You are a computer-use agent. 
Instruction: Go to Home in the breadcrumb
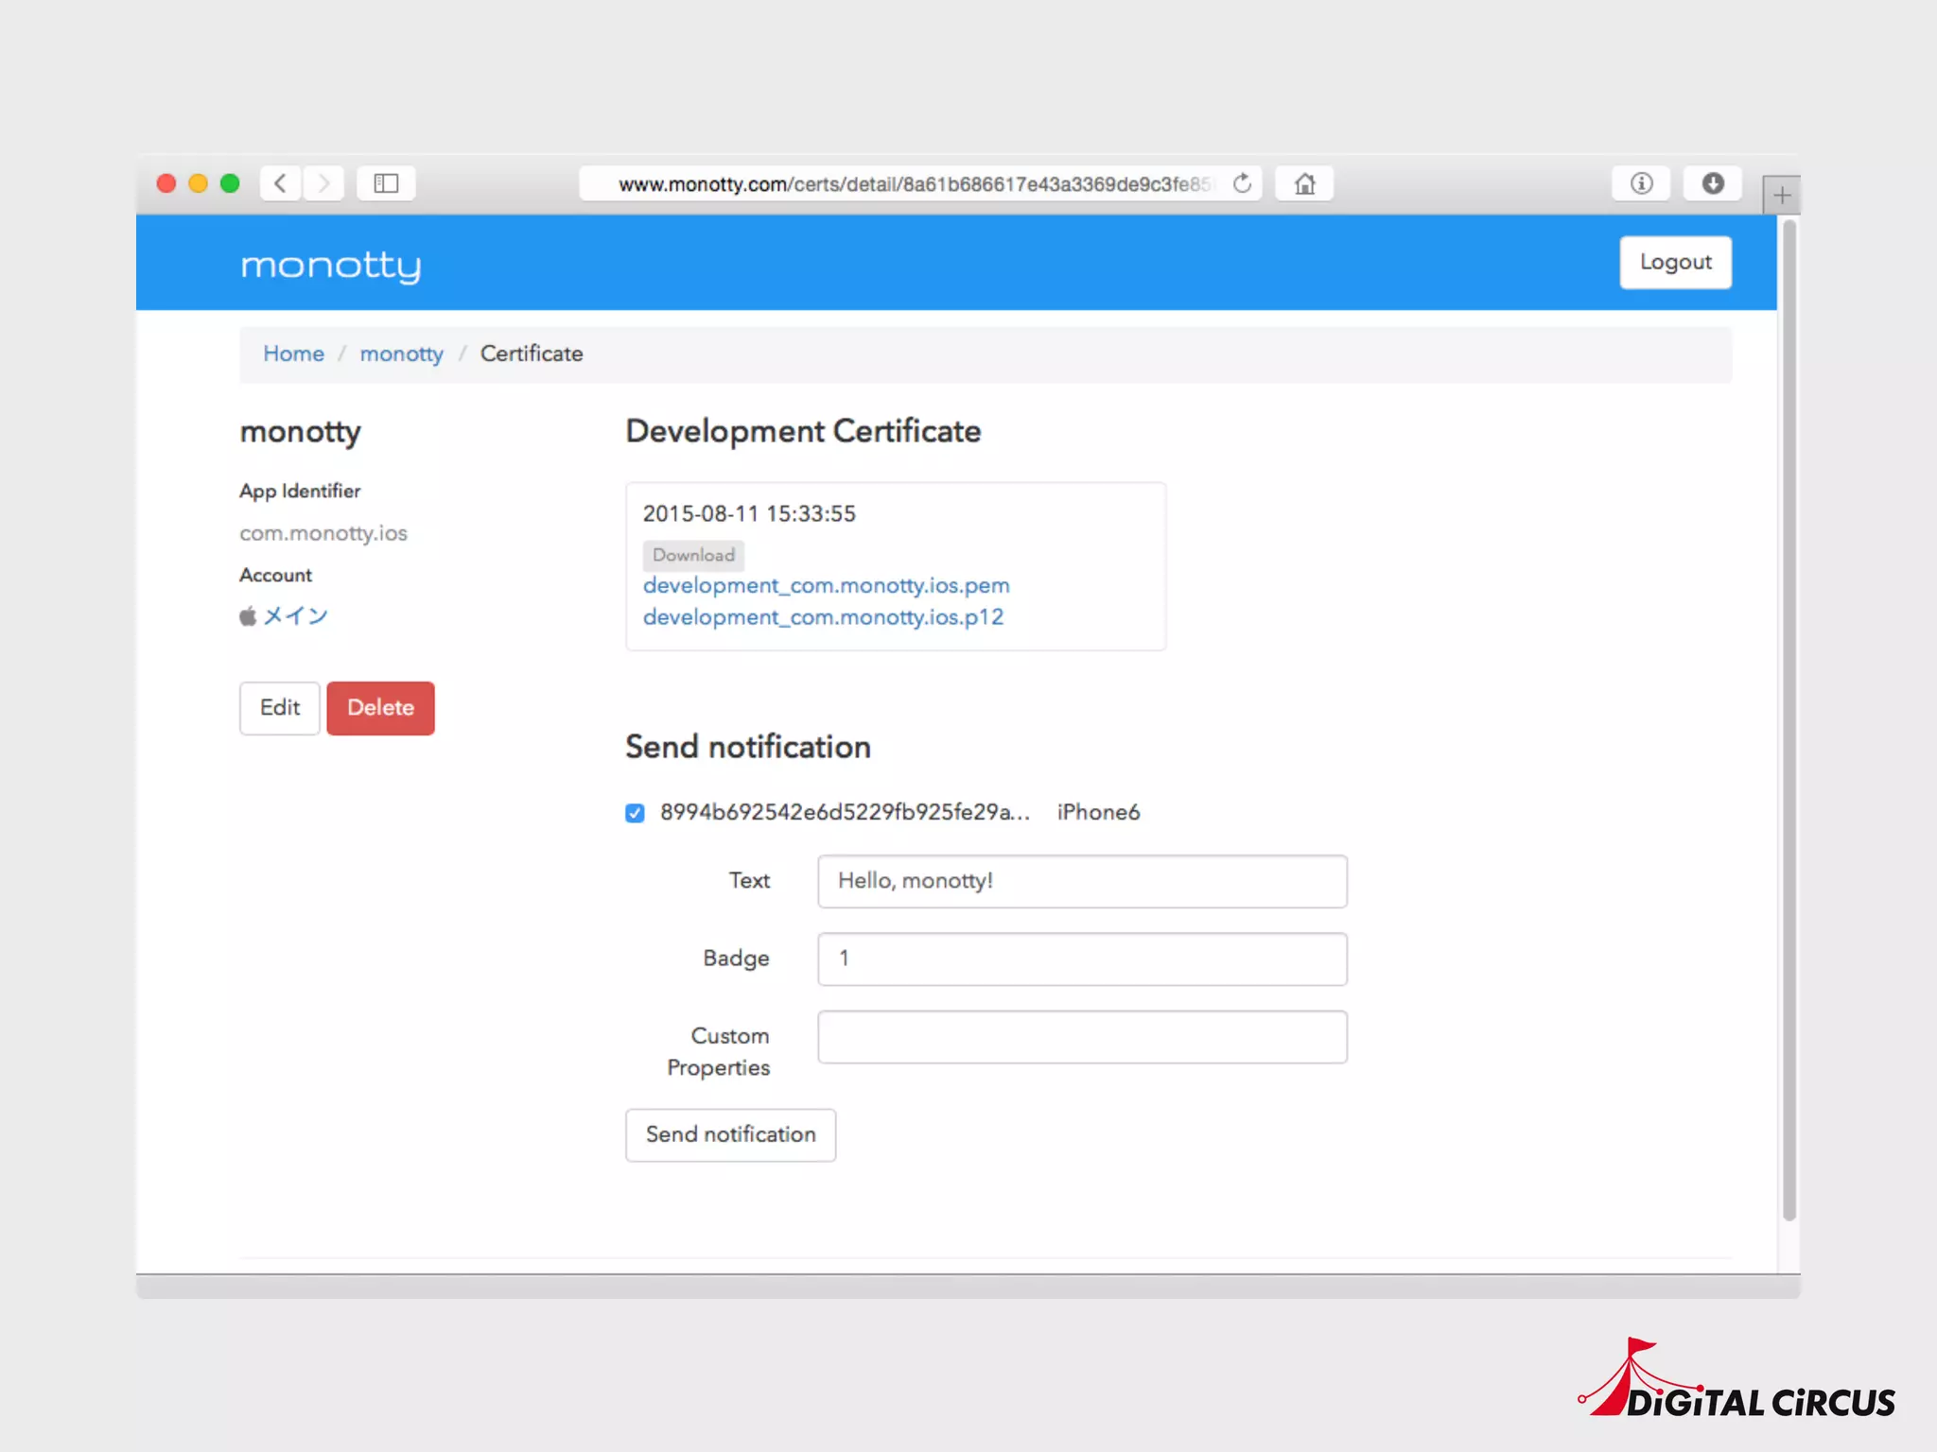tap(293, 354)
